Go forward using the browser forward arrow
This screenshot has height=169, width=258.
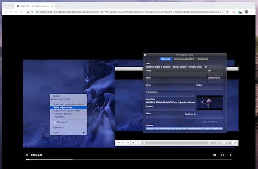pos(11,12)
